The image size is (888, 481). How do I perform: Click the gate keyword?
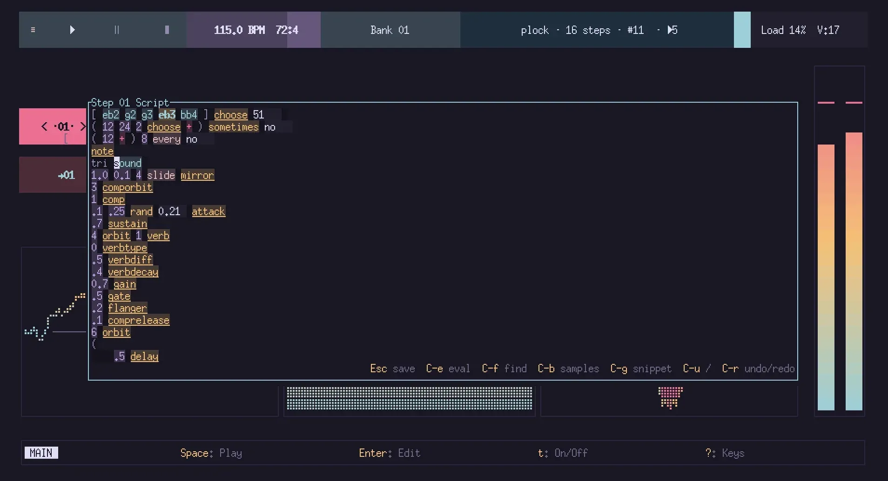[119, 296]
